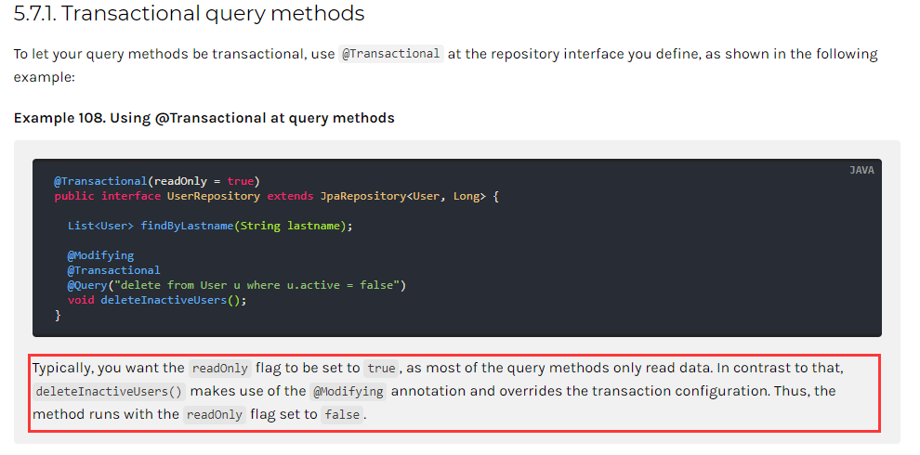Image resolution: width=920 pixels, height=455 pixels.
Task: Click inline code "@Modifying" in explanation paragraph
Action: 348,392
